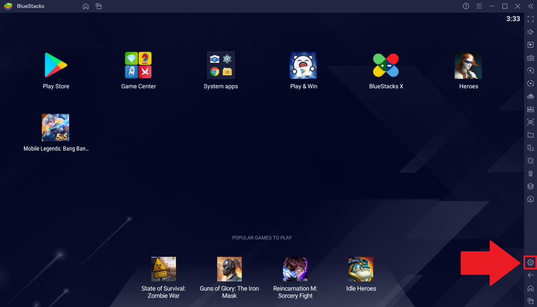This screenshot has width=537, height=307.
Task: Mute the volume in side toolbar
Action: [x=531, y=32]
